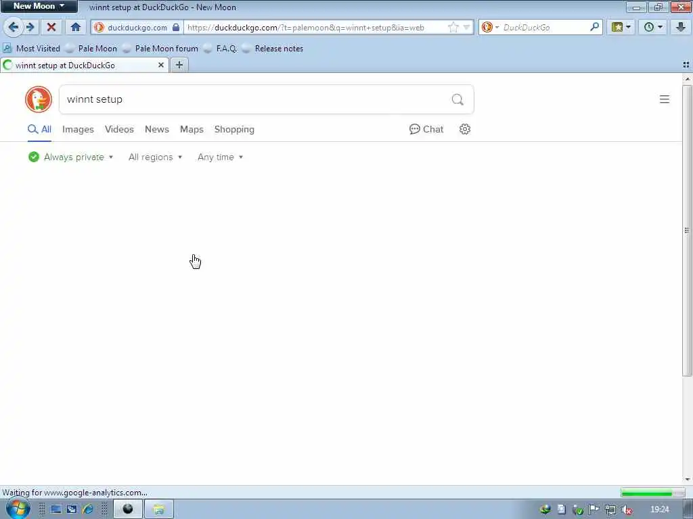Screen dimensions: 693x519
Task: Open the Downloads arrow button
Action: pos(680,27)
